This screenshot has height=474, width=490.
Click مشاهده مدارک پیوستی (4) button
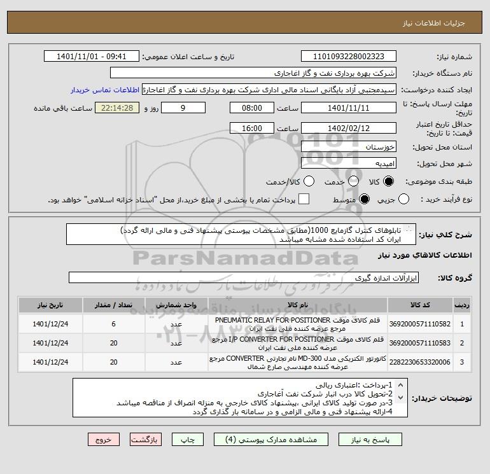click(x=271, y=439)
